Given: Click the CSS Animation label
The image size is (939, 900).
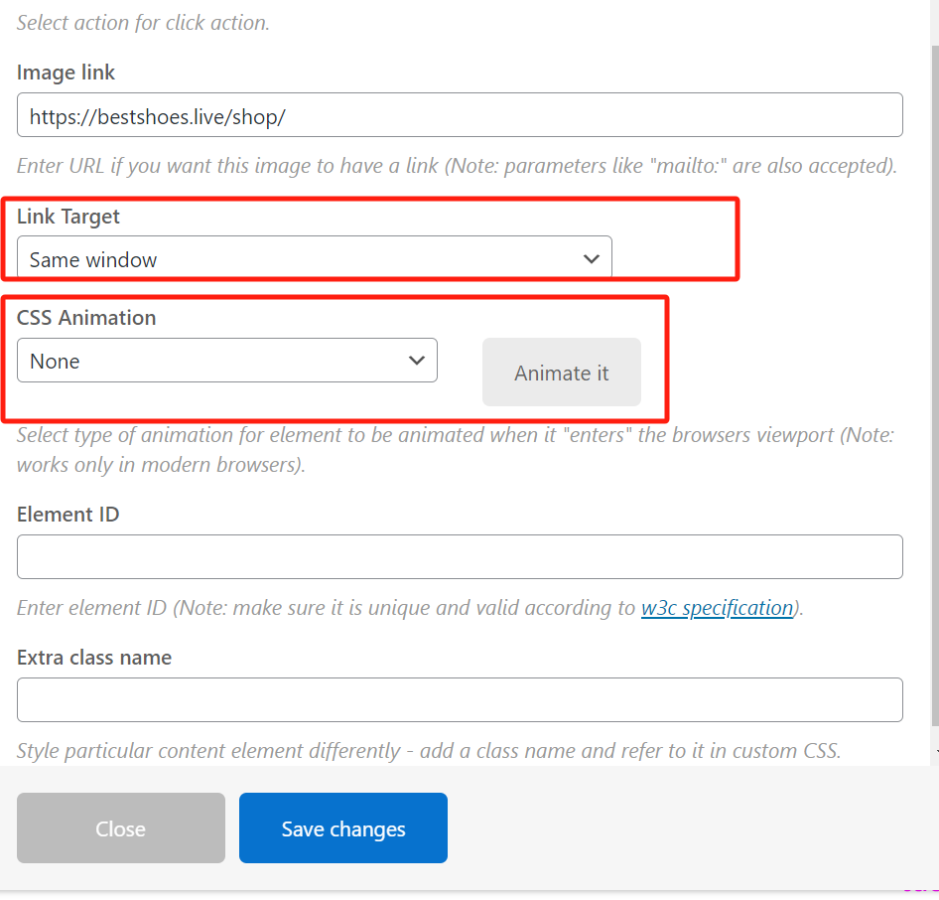Looking at the screenshot, I should pos(86,318).
